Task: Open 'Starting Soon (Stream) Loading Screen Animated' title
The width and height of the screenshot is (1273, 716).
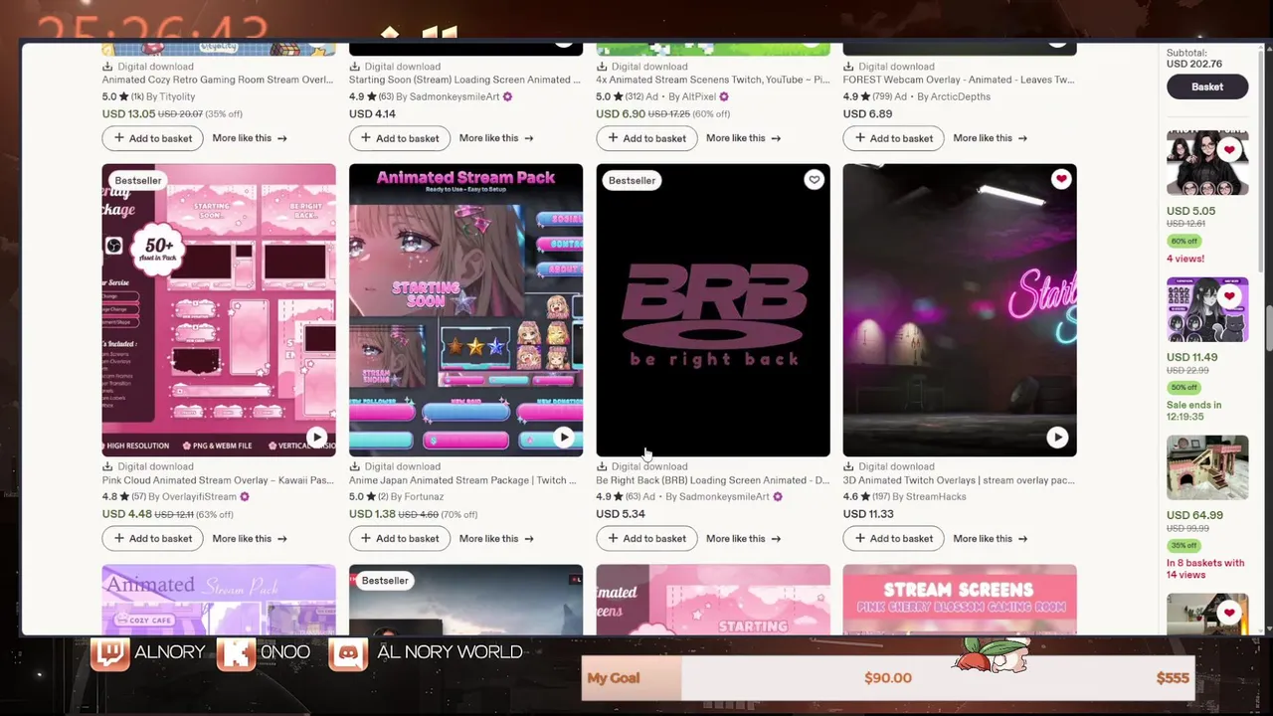Action: (x=464, y=80)
